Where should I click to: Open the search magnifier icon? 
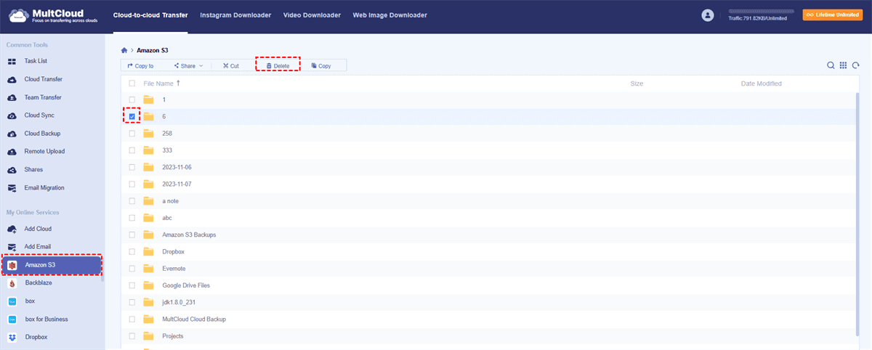pyautogui.click(x=831, y=65)
